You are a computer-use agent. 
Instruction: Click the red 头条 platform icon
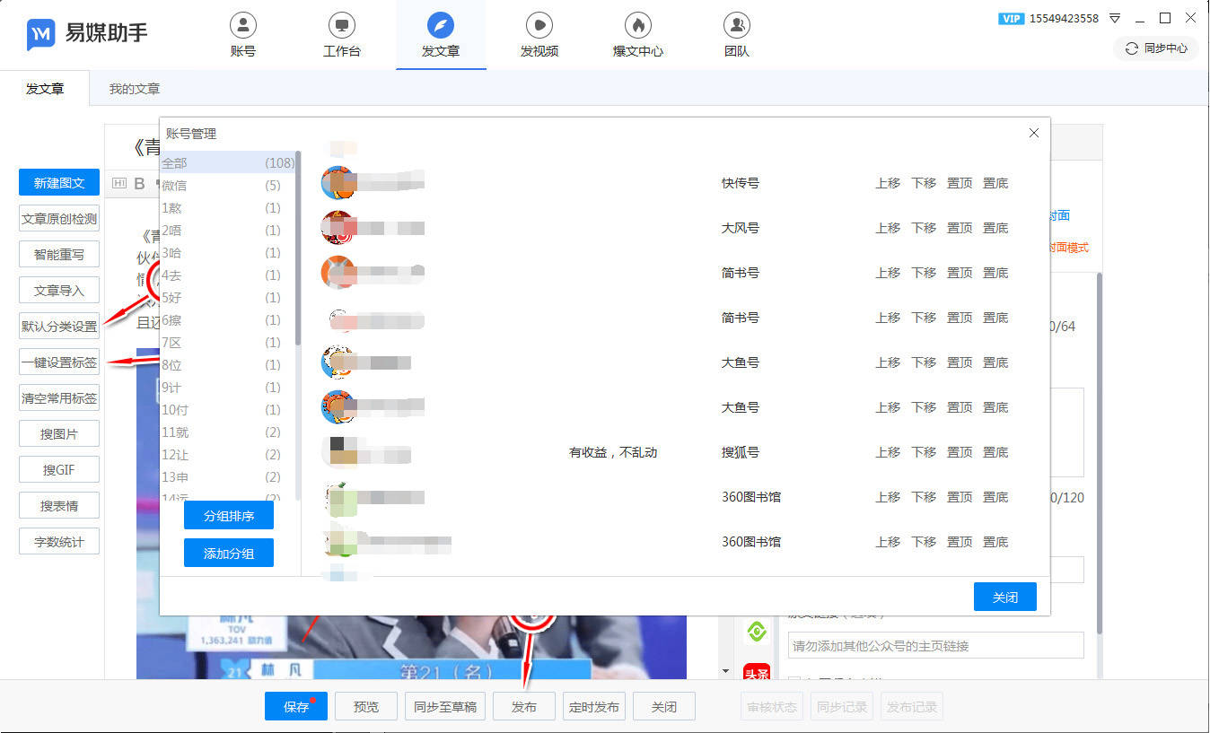[757, 673]
